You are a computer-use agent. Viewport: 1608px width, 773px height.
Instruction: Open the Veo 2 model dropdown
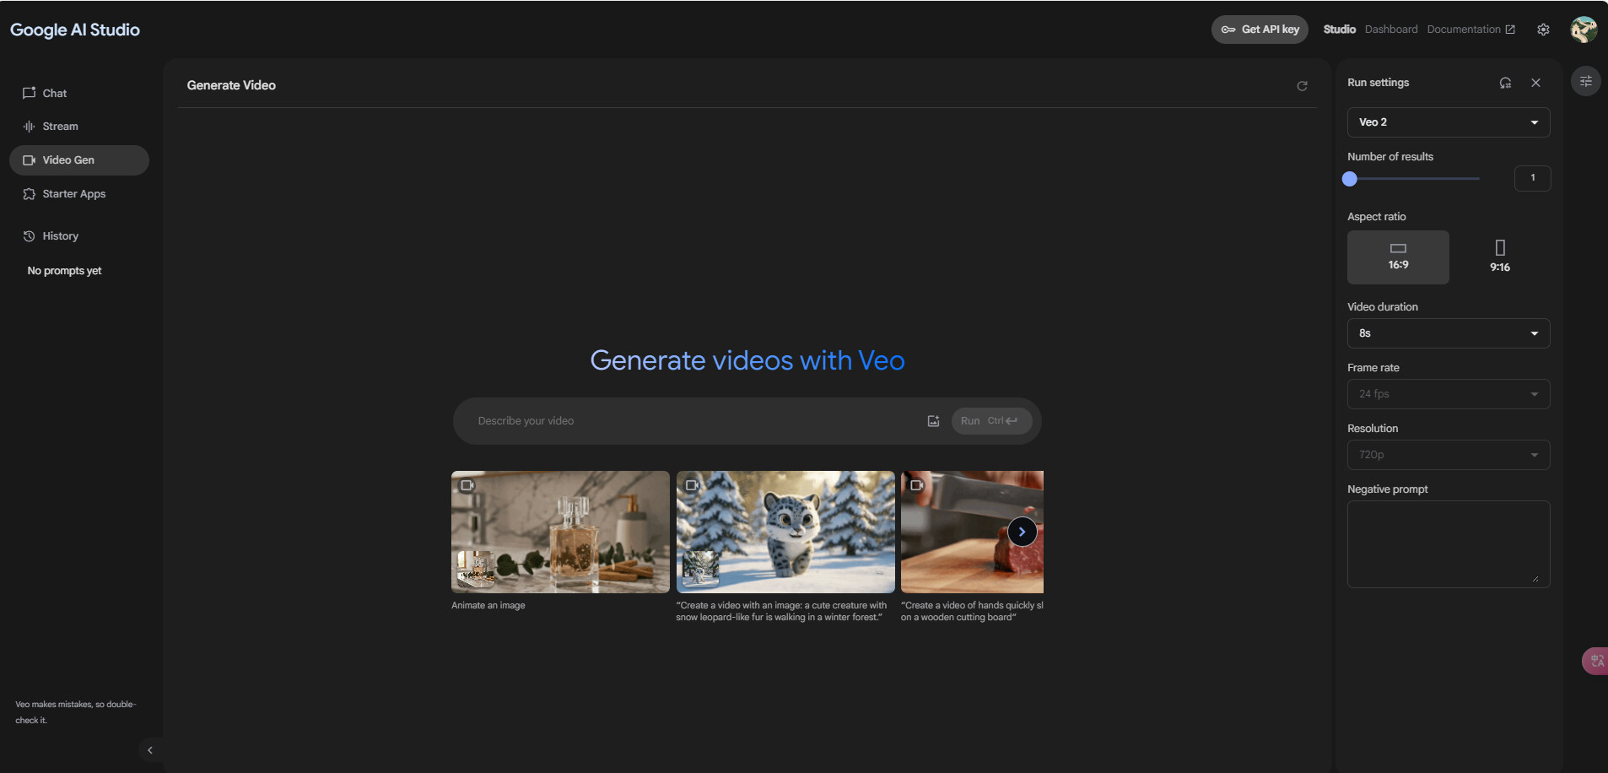(x=1449, y=122)
